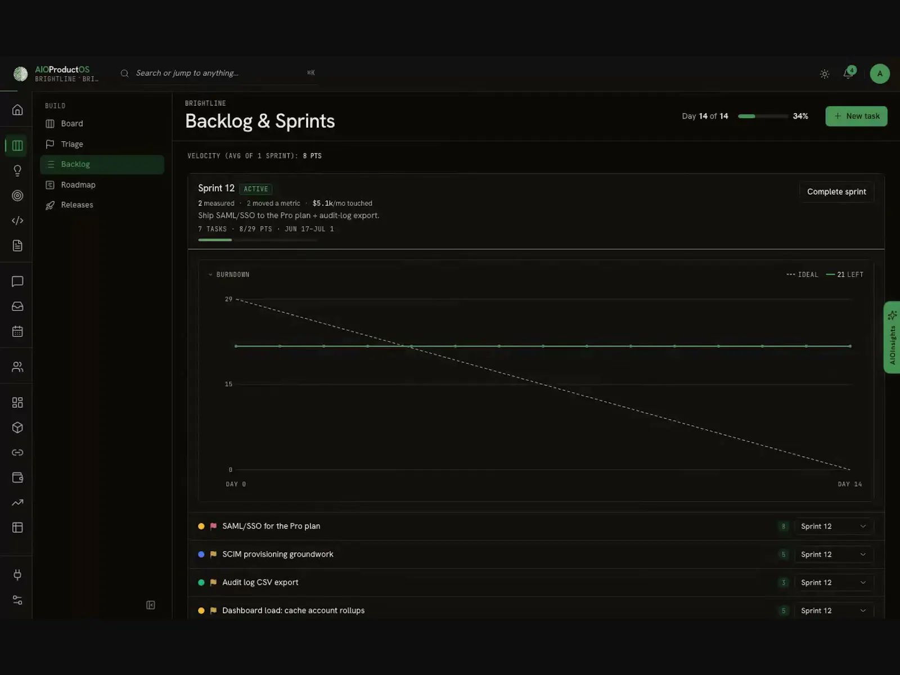Image resolution: width=900 pixels, height=675 pixels.
Task: Open the target goals icon in the rail
Action: click(x=17, y=196)
